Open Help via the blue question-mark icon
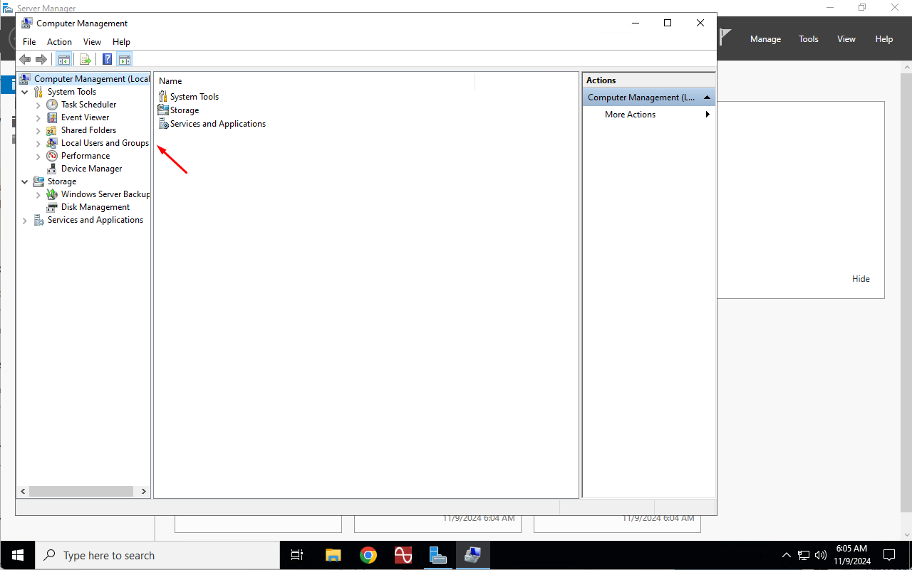 click(107, 60)
